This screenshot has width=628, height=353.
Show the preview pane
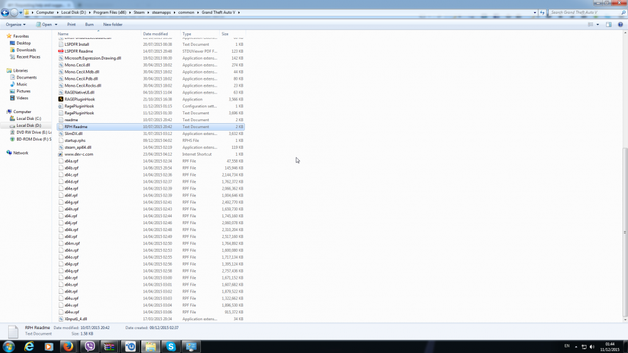(x=609, y=24)
